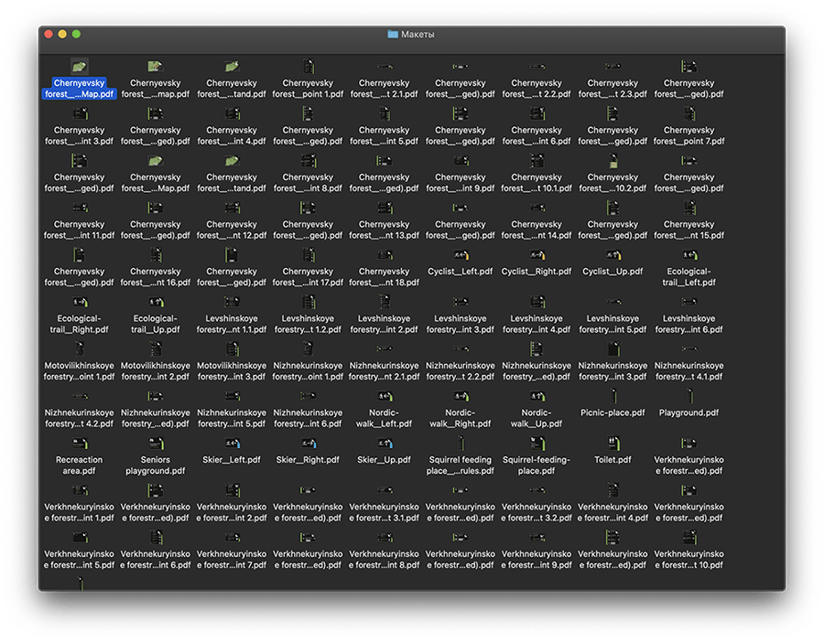Select the Cyclist__Left.pdf file icon
Viewport: 824px width, 642px height.
click(x=461, y=255)
